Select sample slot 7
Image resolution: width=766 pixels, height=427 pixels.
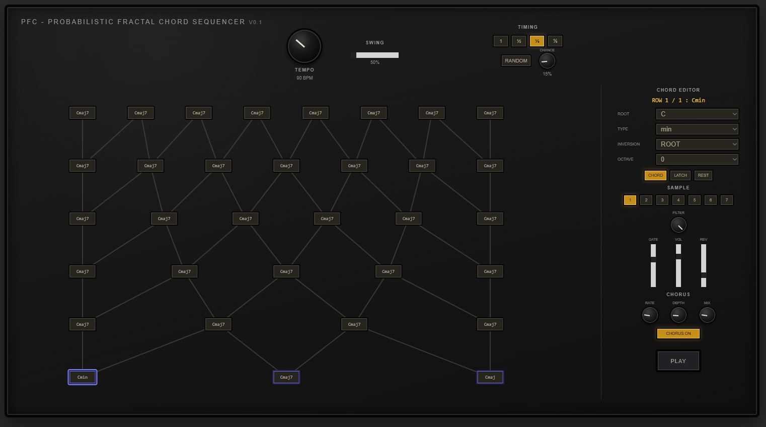click(727, 200)
